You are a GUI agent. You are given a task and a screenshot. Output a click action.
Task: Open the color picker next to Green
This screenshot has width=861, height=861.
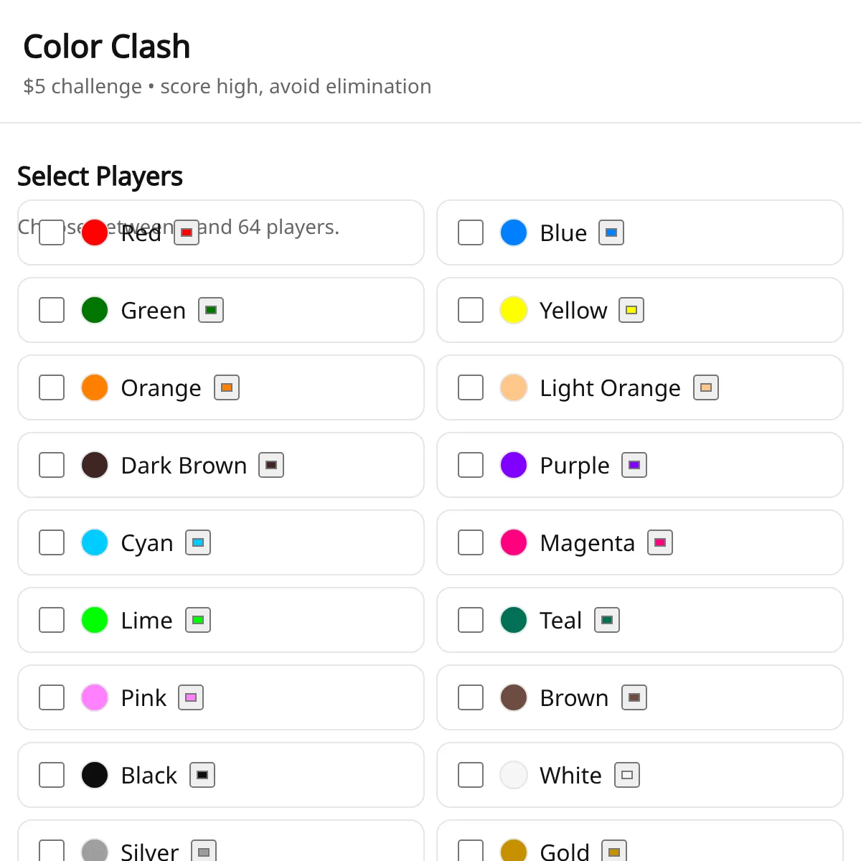(x=211, y=310)
